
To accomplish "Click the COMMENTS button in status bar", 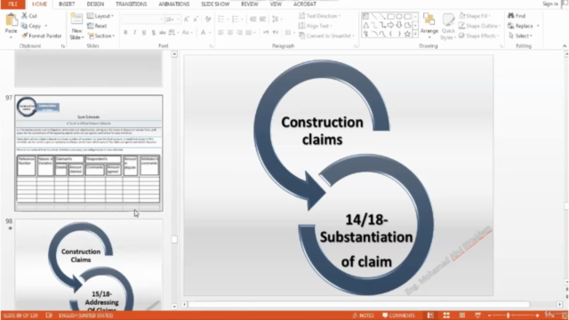I will [398, 316].
